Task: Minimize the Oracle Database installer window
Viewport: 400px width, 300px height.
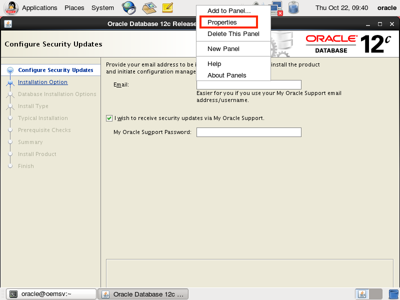Action: tap(368, 24)
